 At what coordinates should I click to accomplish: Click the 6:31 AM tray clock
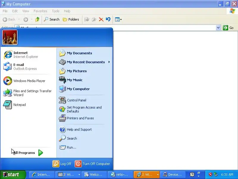(227, 175)
